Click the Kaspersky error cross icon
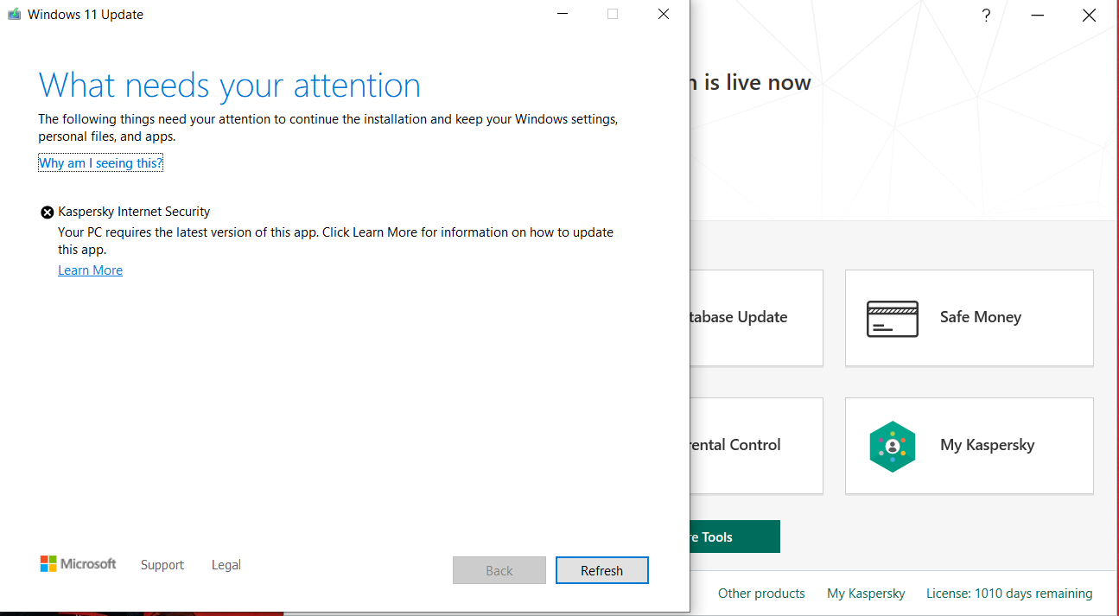 tap(48, 212)
